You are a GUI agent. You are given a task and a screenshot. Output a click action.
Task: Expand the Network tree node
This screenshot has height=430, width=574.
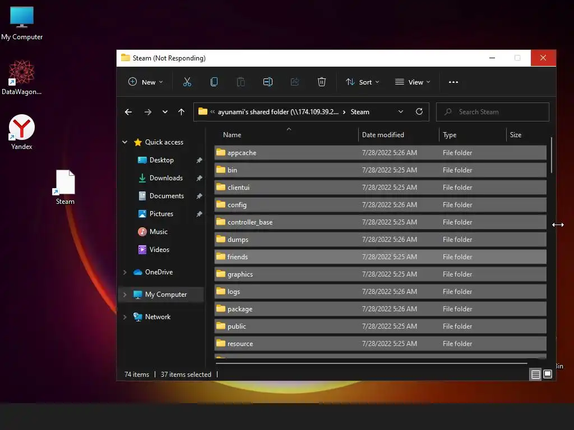click(125, 317)
